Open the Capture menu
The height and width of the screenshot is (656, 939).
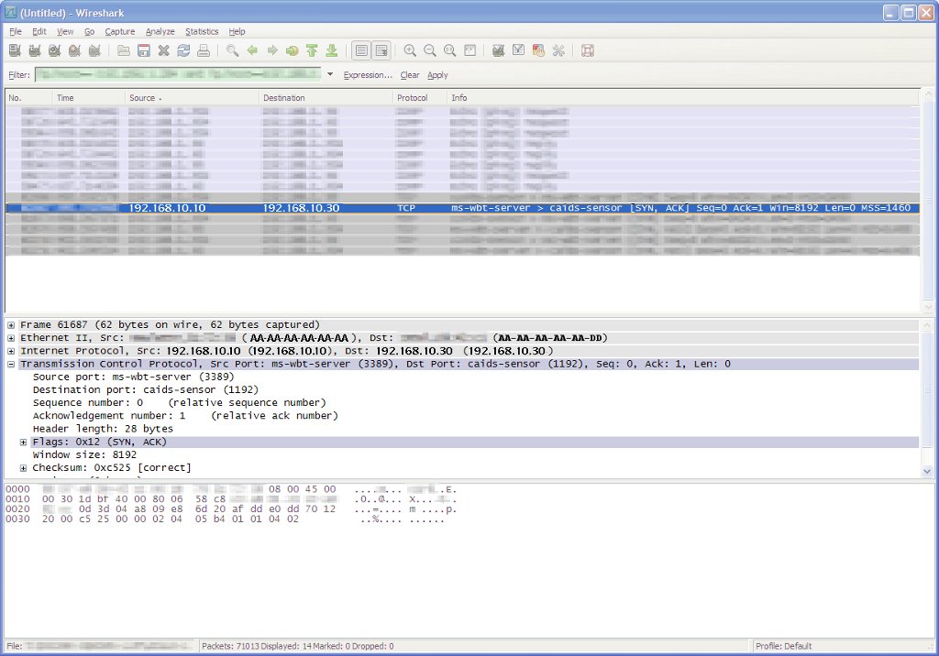[x=120, y=32]
